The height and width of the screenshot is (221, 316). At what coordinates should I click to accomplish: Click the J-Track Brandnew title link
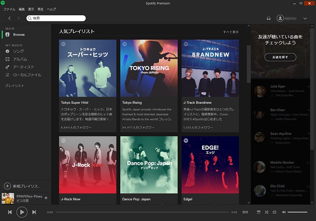[197, 102]
